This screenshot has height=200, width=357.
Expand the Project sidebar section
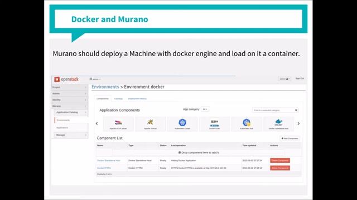[x=69, y=87]
